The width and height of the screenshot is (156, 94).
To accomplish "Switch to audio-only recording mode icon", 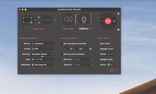I will coord(114,21).
